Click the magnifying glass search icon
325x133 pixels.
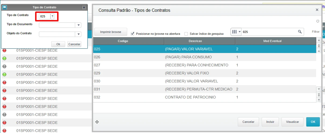[300, 32]
